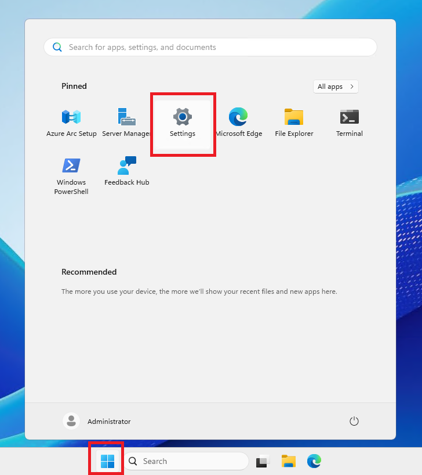The width and height of the screenshot is (422, 475).
Task: Click the taskbar Search box
Action: coord(186,461)
